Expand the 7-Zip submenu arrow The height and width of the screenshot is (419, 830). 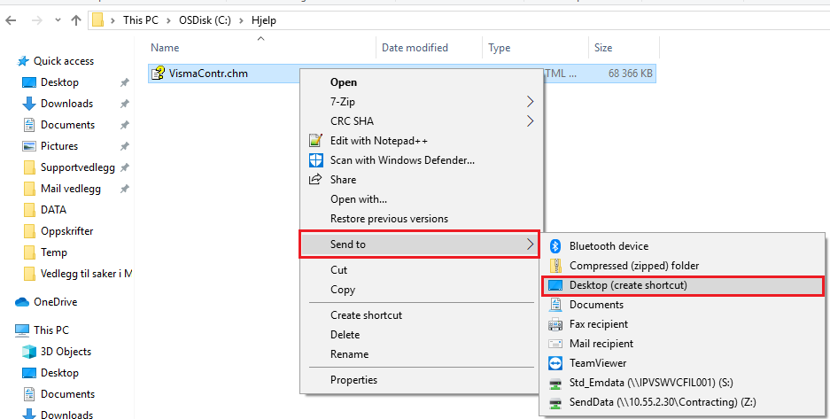coord(531,102)
